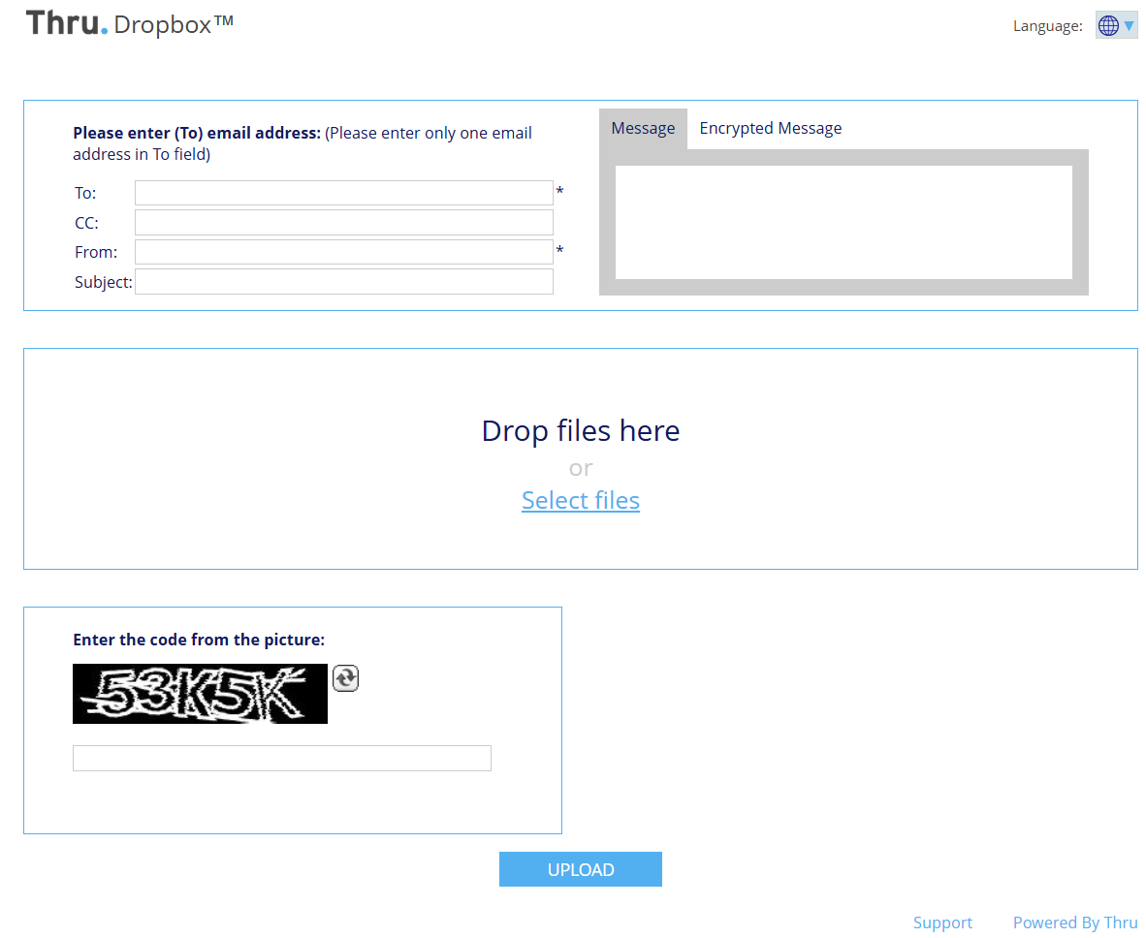Image resolution: width=1146 pixels, height=938 pixels.
Task: Click into the CC input field
Action: [x=343, y=223]
